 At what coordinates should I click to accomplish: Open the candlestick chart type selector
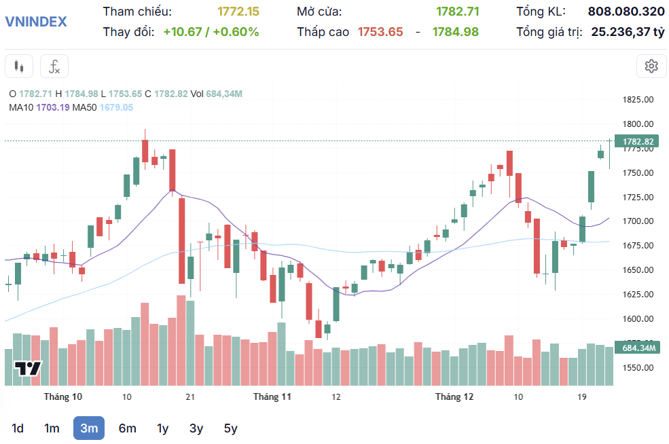click(x=19, y=67)
